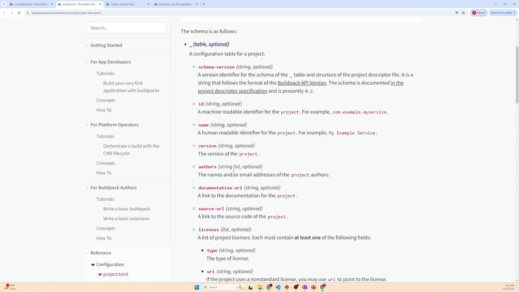Open 'Orchestrate a build with the CNB lifecycle'
Viewport: 519px width, 292px height.
tap(131, 150)
